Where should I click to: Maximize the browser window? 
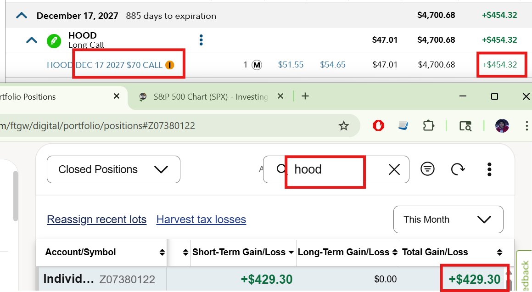(x=495, y=96)
